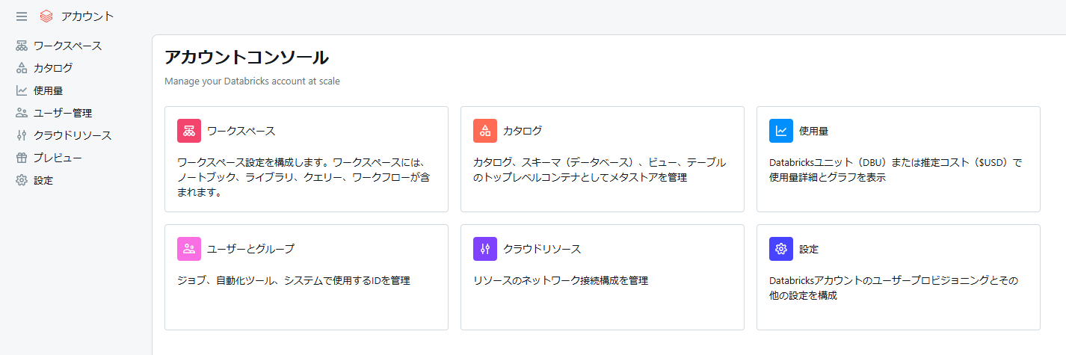This screenshot has width=1066, height=355.
Task: Go to ユーザー管理 in the sidebar
Action: [x=62, y=113]
